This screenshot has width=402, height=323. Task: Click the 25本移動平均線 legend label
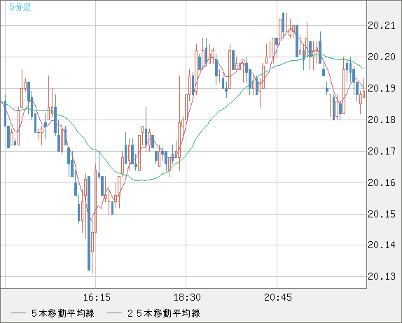164,313
